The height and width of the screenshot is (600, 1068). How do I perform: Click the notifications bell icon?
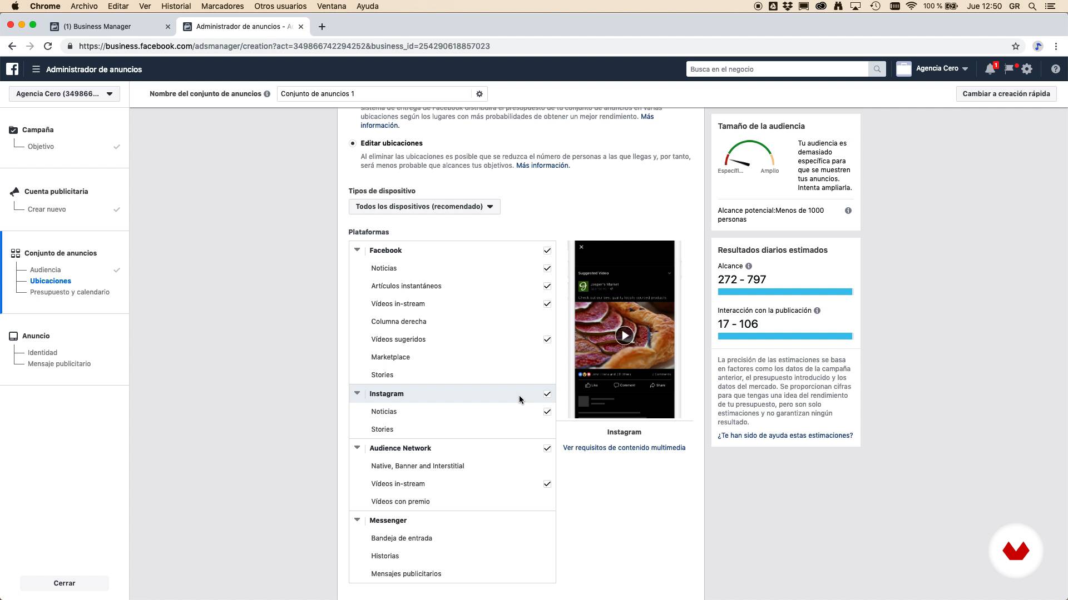click(990, 69)
